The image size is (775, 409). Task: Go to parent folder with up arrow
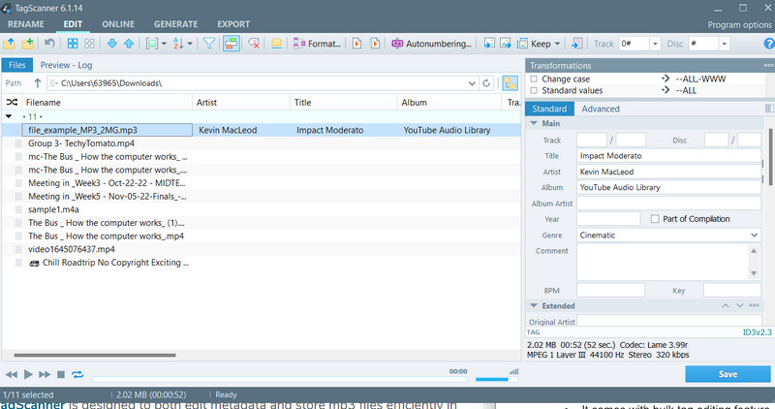[38, 83]
